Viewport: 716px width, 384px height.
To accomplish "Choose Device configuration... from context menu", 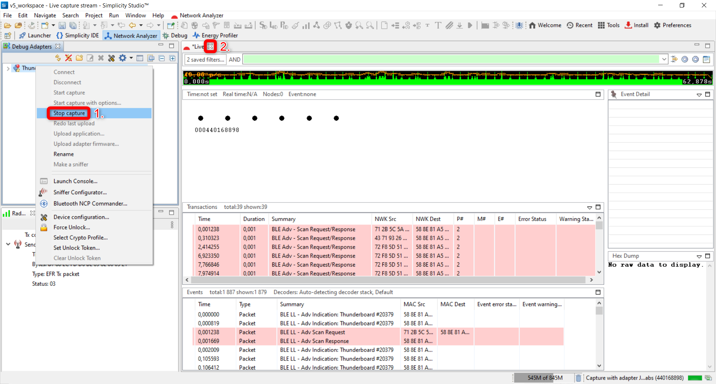I will 94,217.
